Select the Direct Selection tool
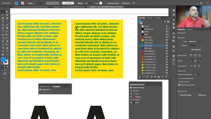 click(7, 12)
